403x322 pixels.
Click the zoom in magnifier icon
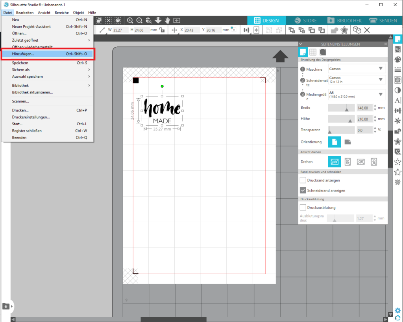pyautogui.click(x=130, y=20)
